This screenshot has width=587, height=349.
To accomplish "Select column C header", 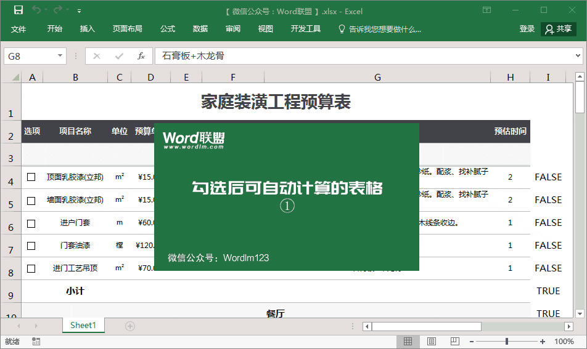I will point(120,78).
